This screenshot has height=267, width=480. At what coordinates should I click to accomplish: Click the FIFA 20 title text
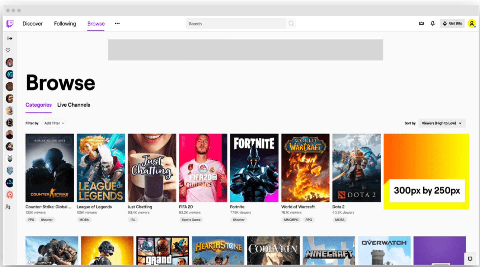pos(186,207)
